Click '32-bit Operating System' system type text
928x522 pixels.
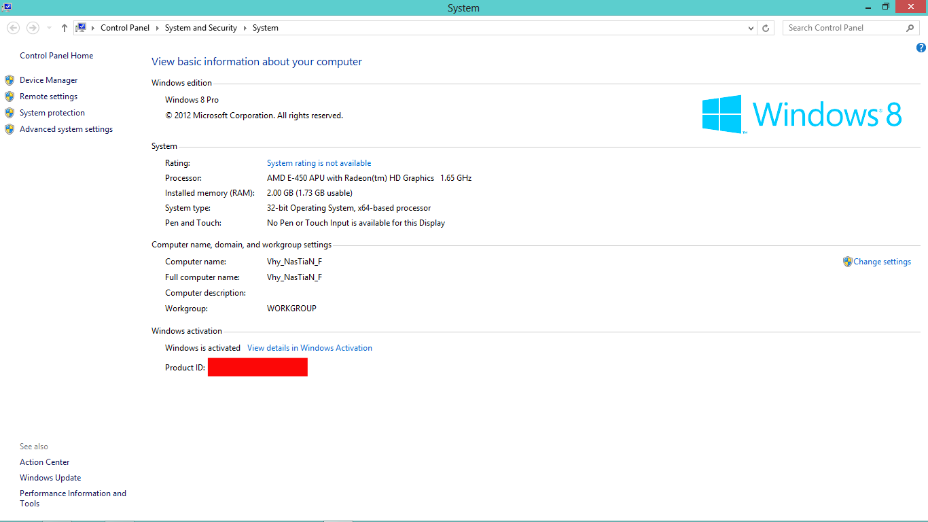[349, 208]
